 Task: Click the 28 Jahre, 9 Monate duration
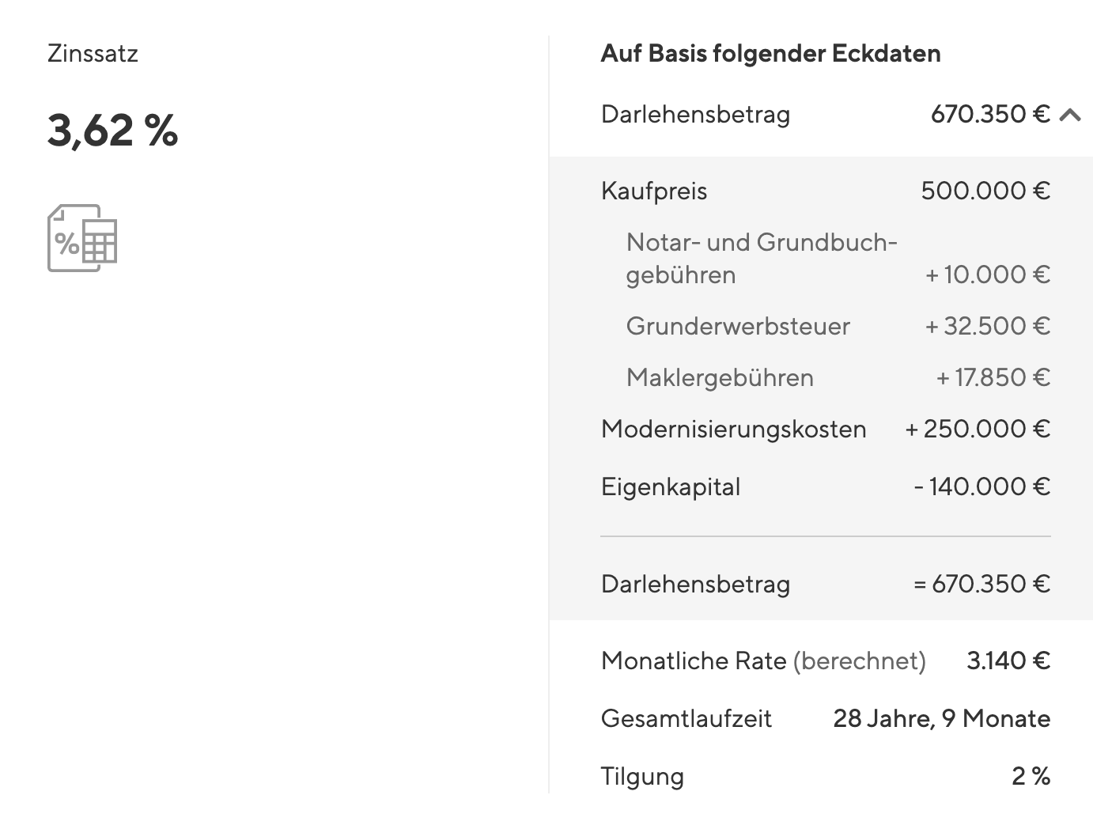pyautogui.click(x=941, y=718)
